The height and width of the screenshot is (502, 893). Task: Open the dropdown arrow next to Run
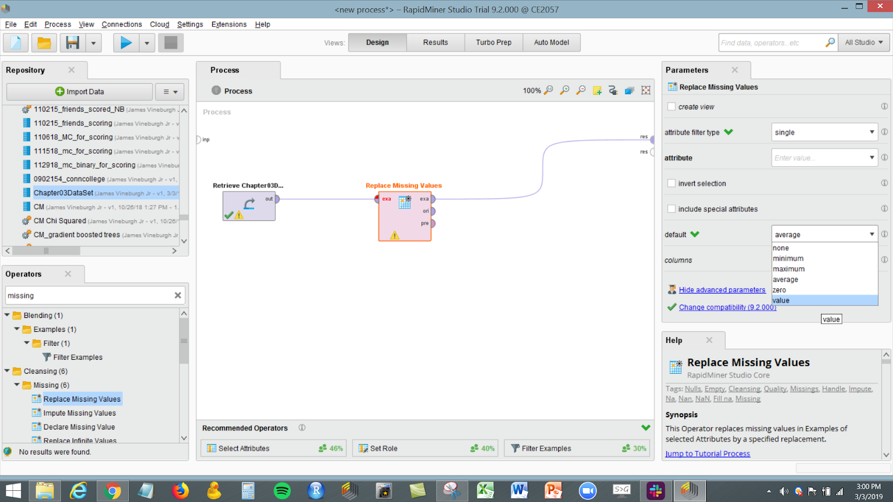[147, 42]
